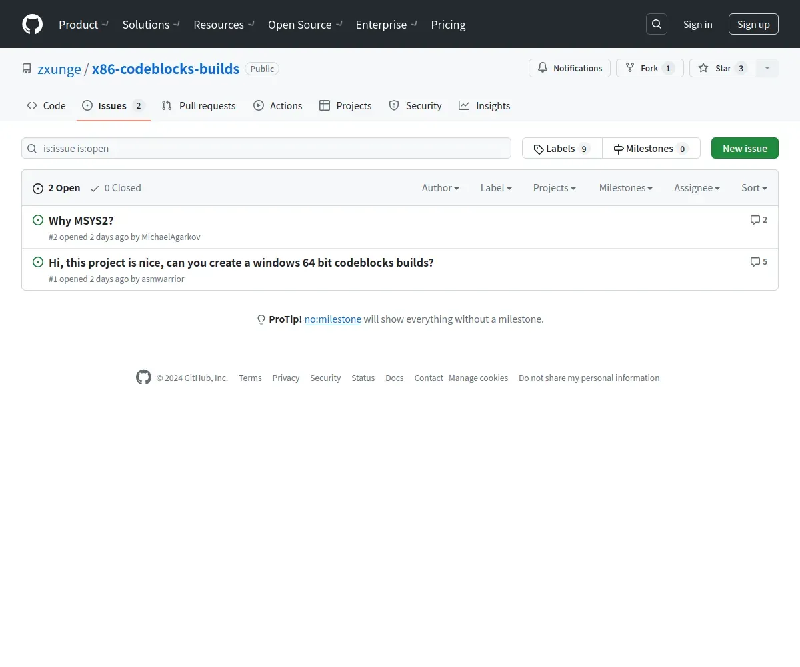Open the footer Contact link
Screen dimensions: 800x667
click(429, 378)
